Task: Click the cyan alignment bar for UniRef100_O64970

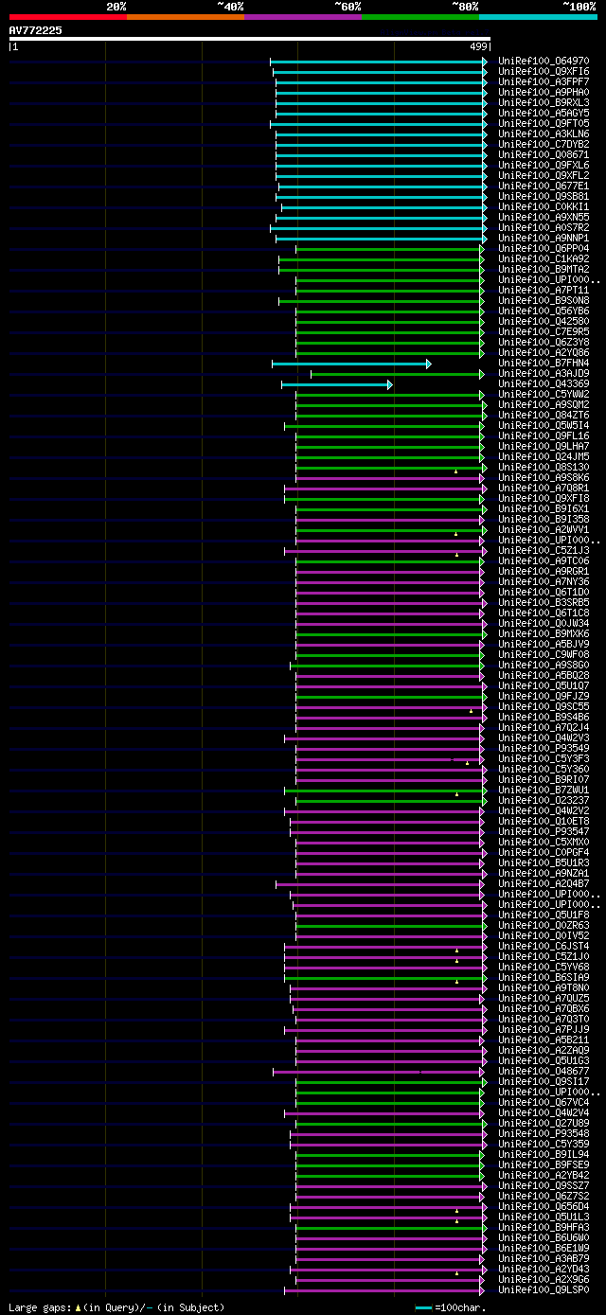Action: click(379, 62)
